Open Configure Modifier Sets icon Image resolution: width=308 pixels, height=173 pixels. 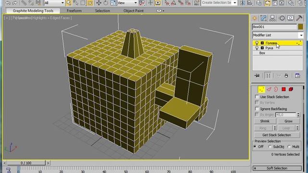point(298,76)
